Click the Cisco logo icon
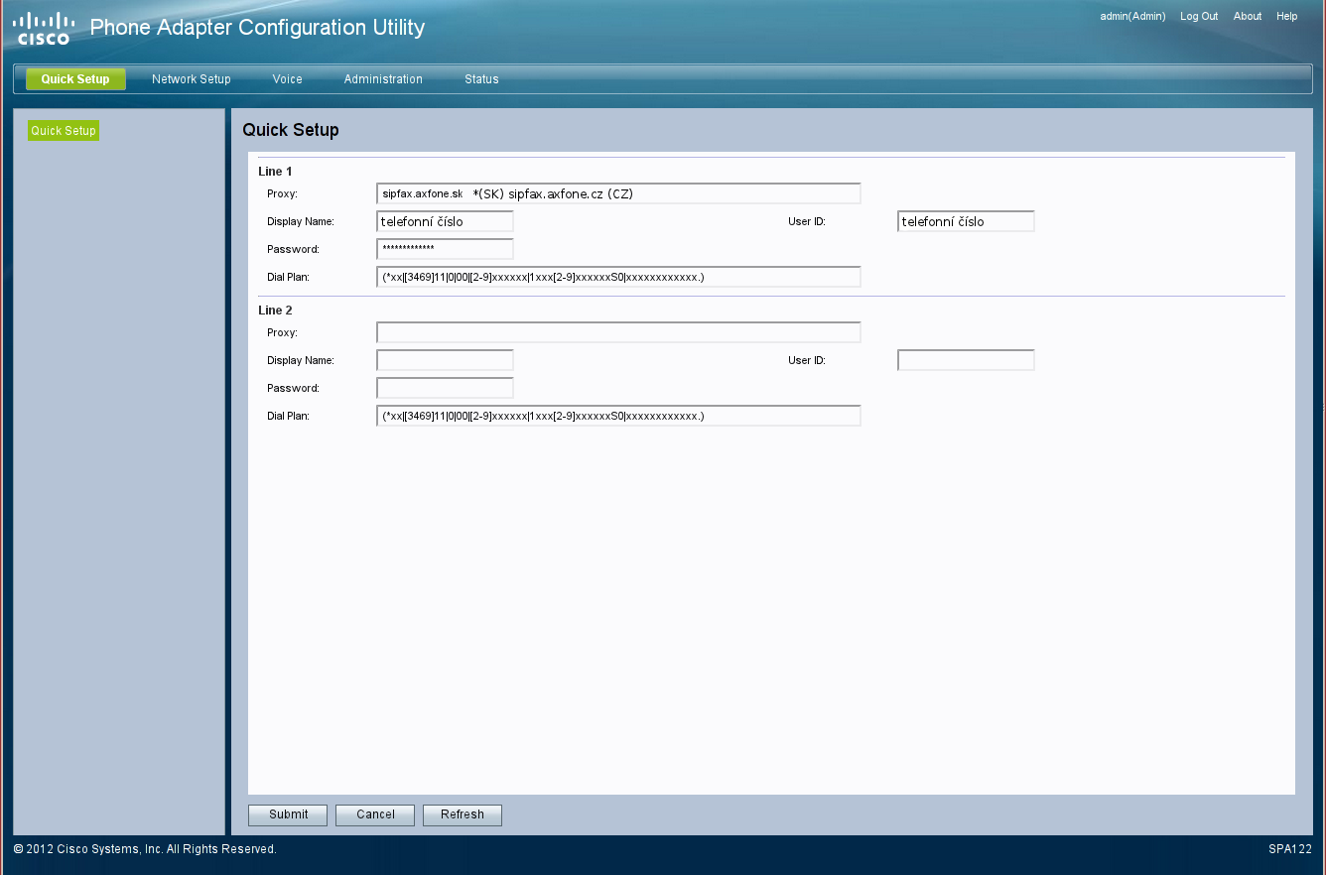Screen dimensions: 1326x875 [x=44, y=28]
